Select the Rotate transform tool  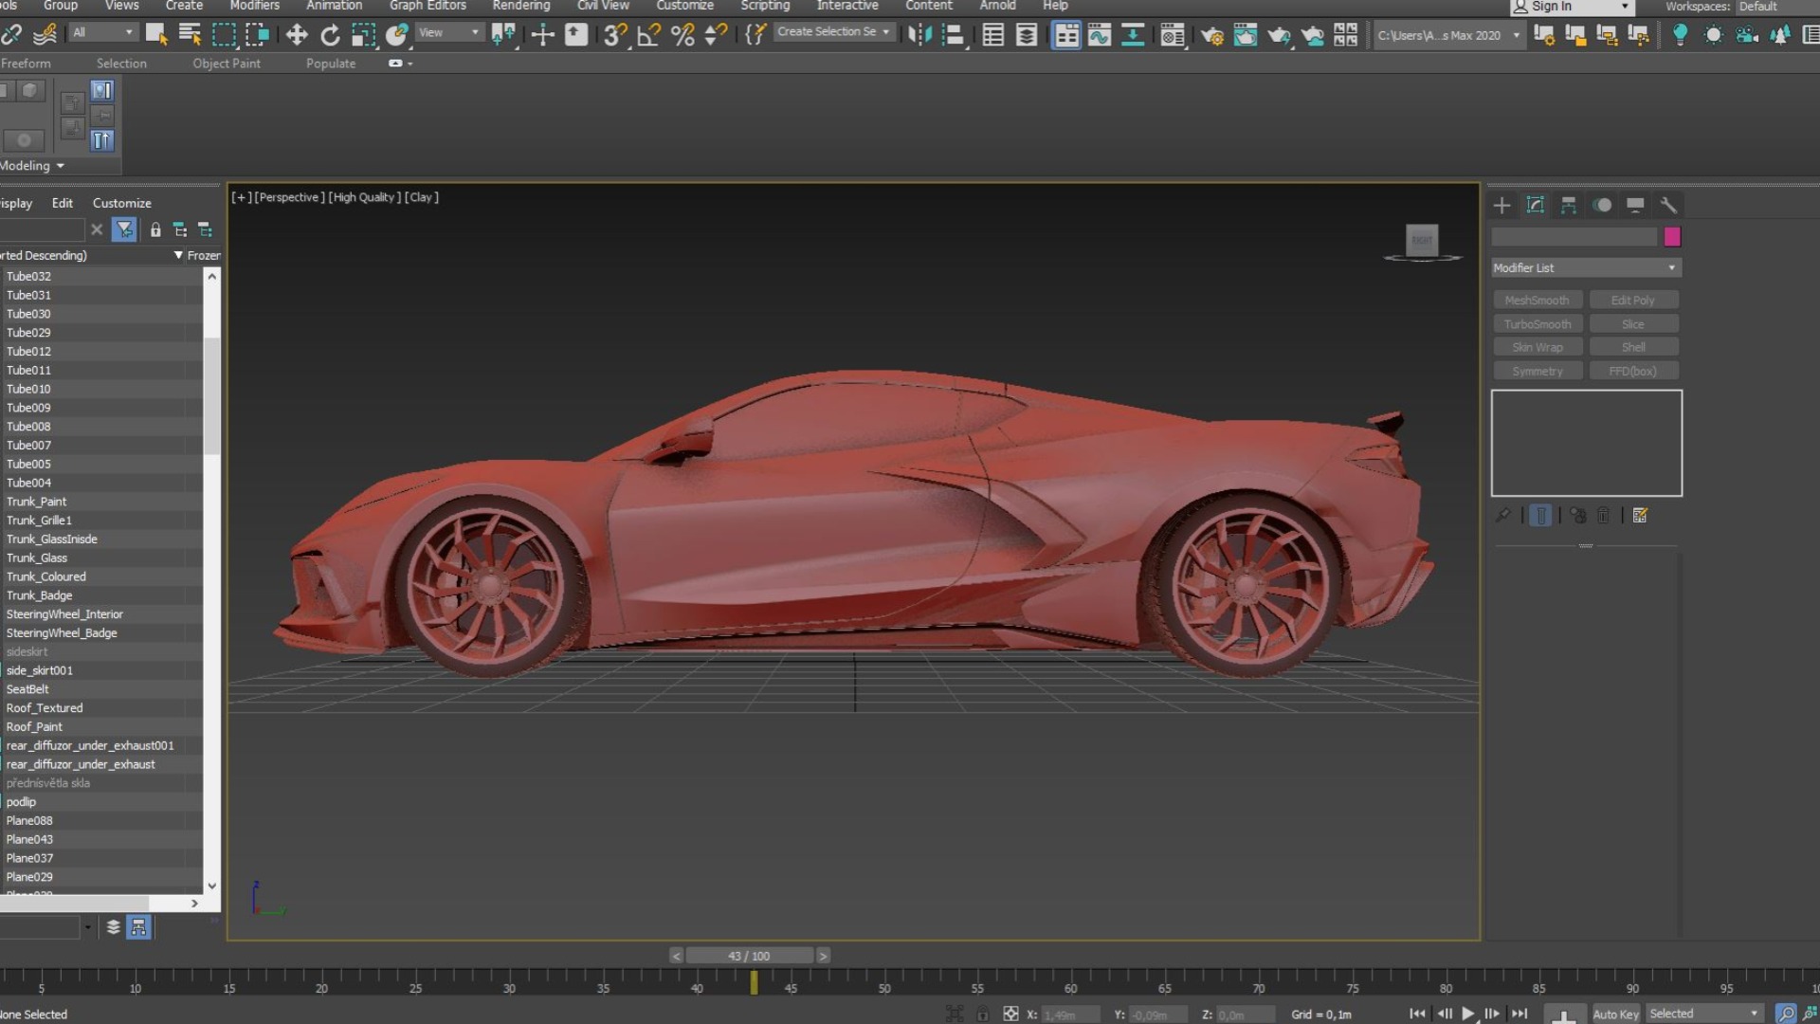pos(330,35)
